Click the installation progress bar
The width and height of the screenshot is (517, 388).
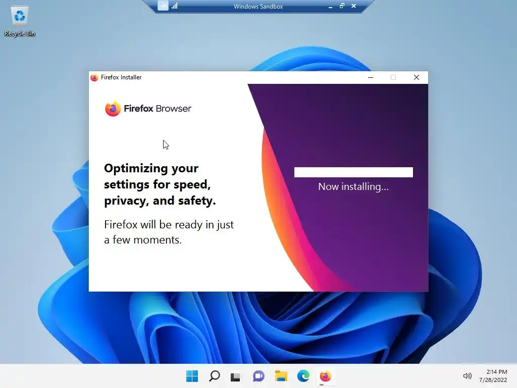tap(353, 172)
